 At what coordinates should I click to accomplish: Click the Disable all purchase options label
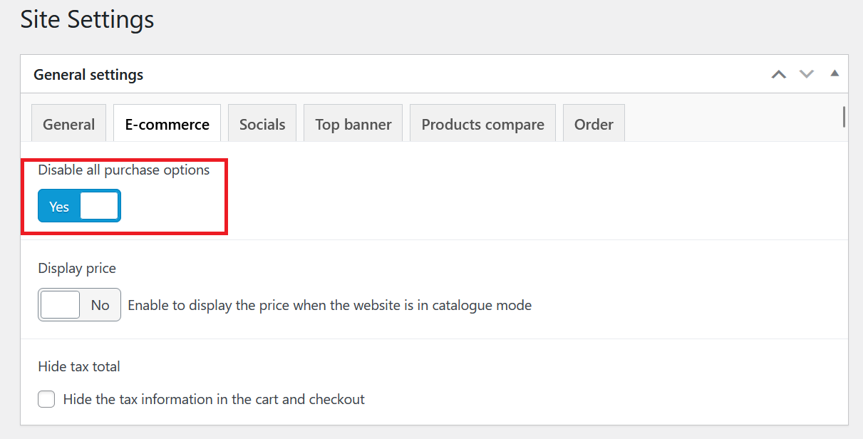tap(123, 170)
